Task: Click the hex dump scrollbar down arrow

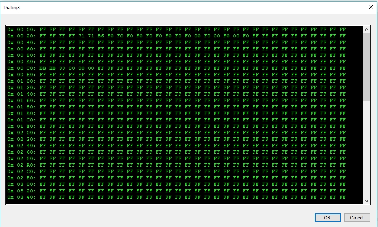Action: (x=366, y=201)
